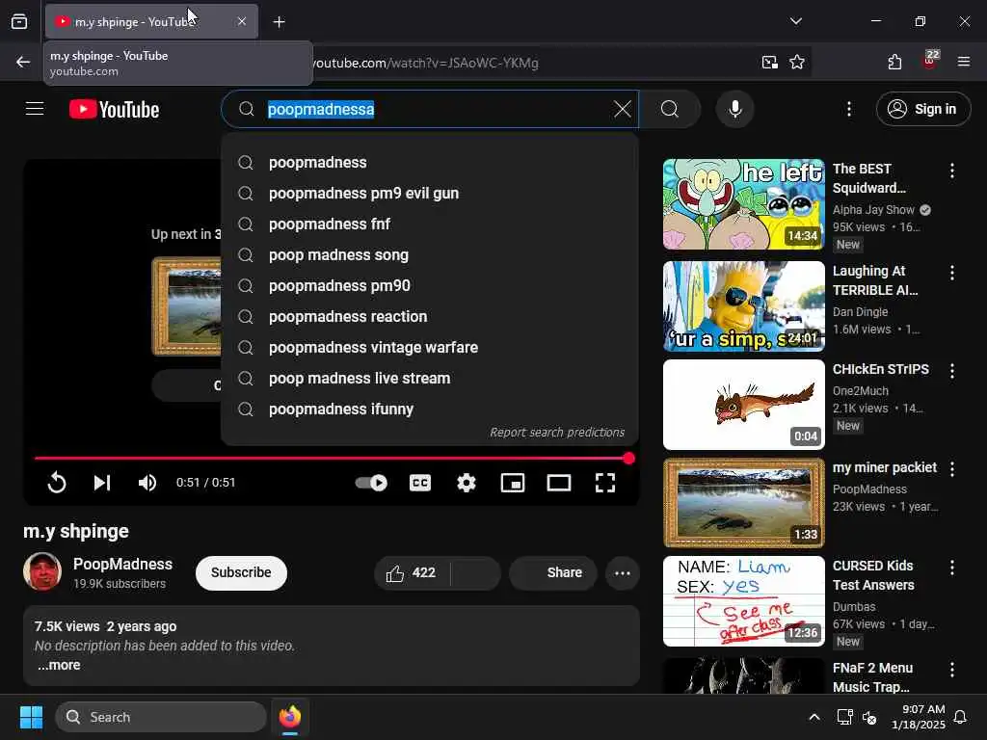
Task: Choose suggestion 'poopmadness vintage warfare'
Action: pos(429,347)
